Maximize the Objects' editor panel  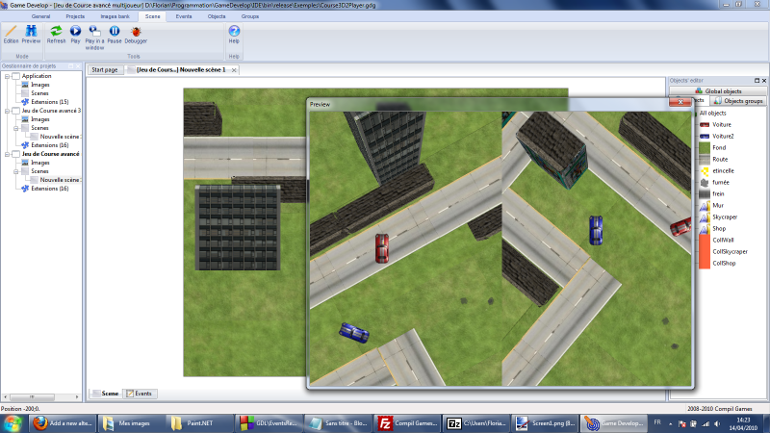click(x=757, y=81)
